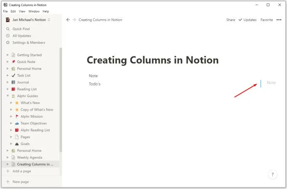Open the Jan Michael's Notion workspace switcher

[28, 20]
